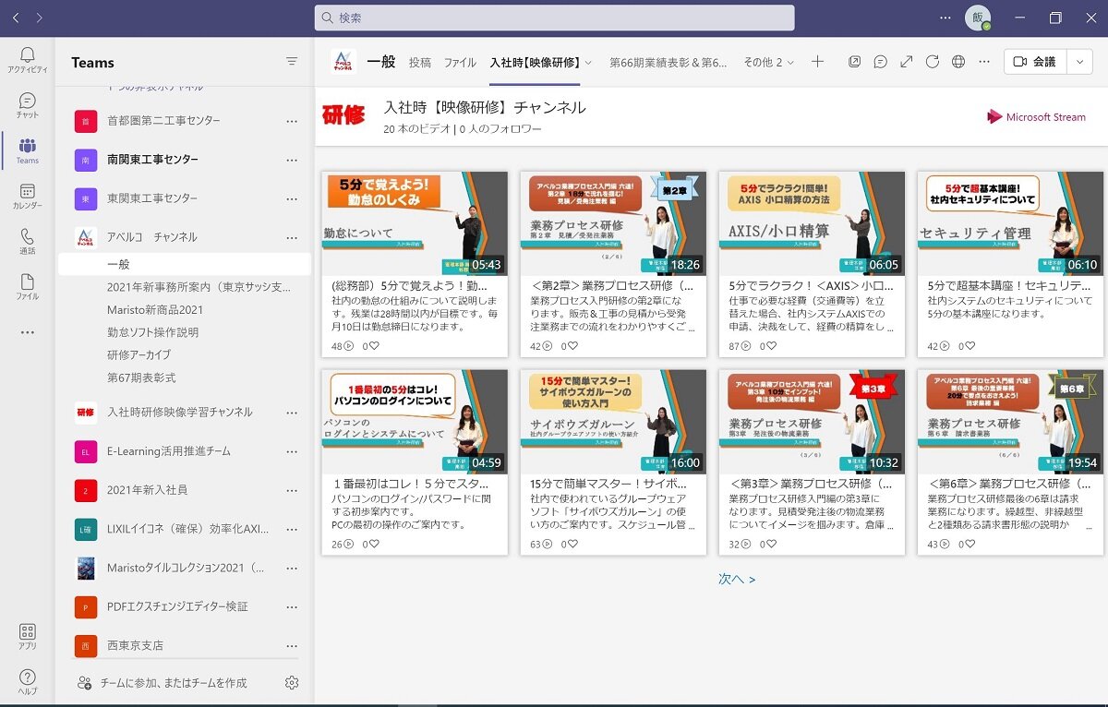Click 首都圏第二工事センター team options ellipsis
The width and height of the screenshot is (1108, 707).
pos(292,121)
